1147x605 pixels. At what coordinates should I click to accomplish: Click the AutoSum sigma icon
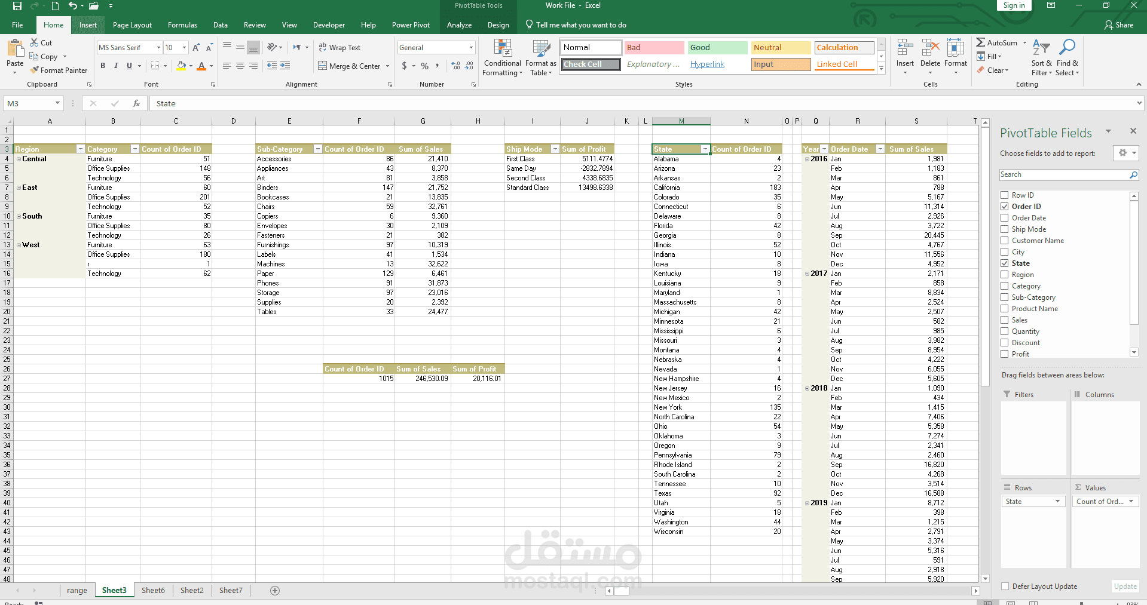[x=981, y=42]
